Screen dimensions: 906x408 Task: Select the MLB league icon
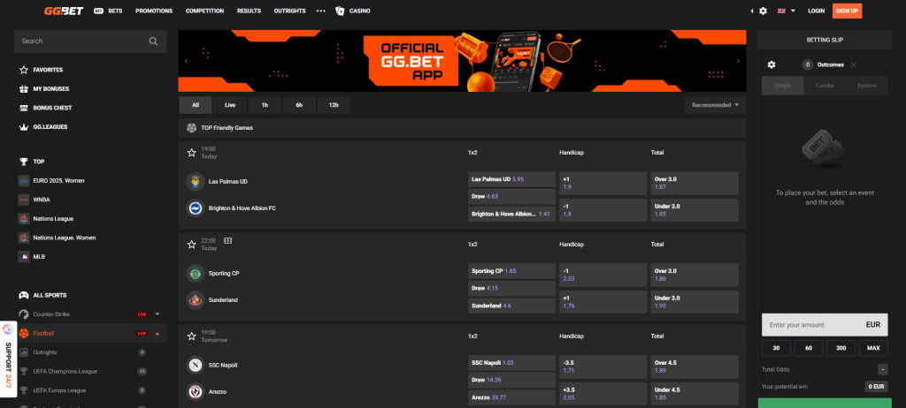[24, 257]
